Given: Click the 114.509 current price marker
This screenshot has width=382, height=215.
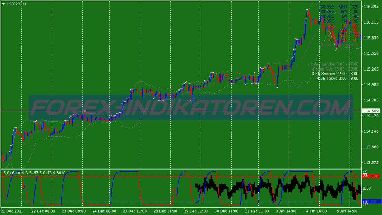Looking at the screenshot, I should pyautogui.click(x=371, y=111).
